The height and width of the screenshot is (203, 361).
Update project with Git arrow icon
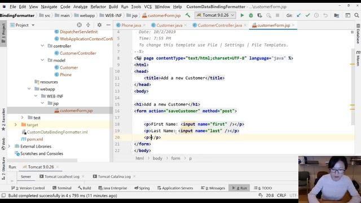(x=299, y=15)
